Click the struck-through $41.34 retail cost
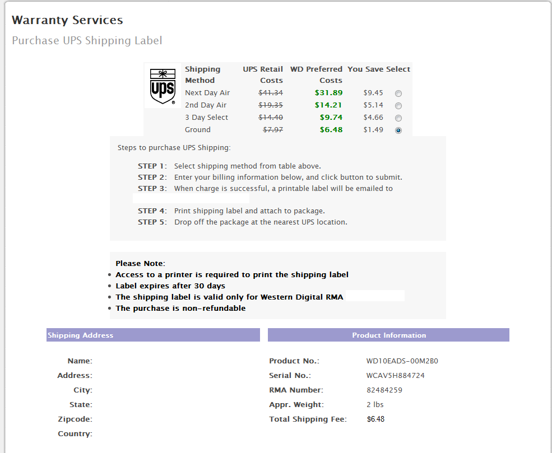552x453 pixels. click(271, 92)
